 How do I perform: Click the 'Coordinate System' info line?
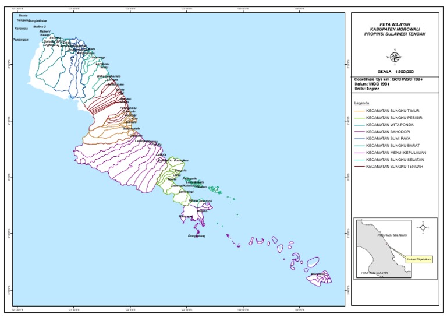pos(388,79)
